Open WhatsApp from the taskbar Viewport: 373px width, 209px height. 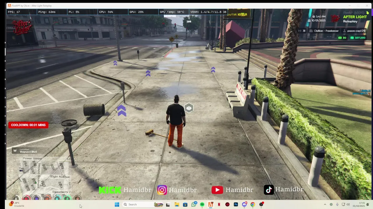pyautogui.click(x=194, y=204)
